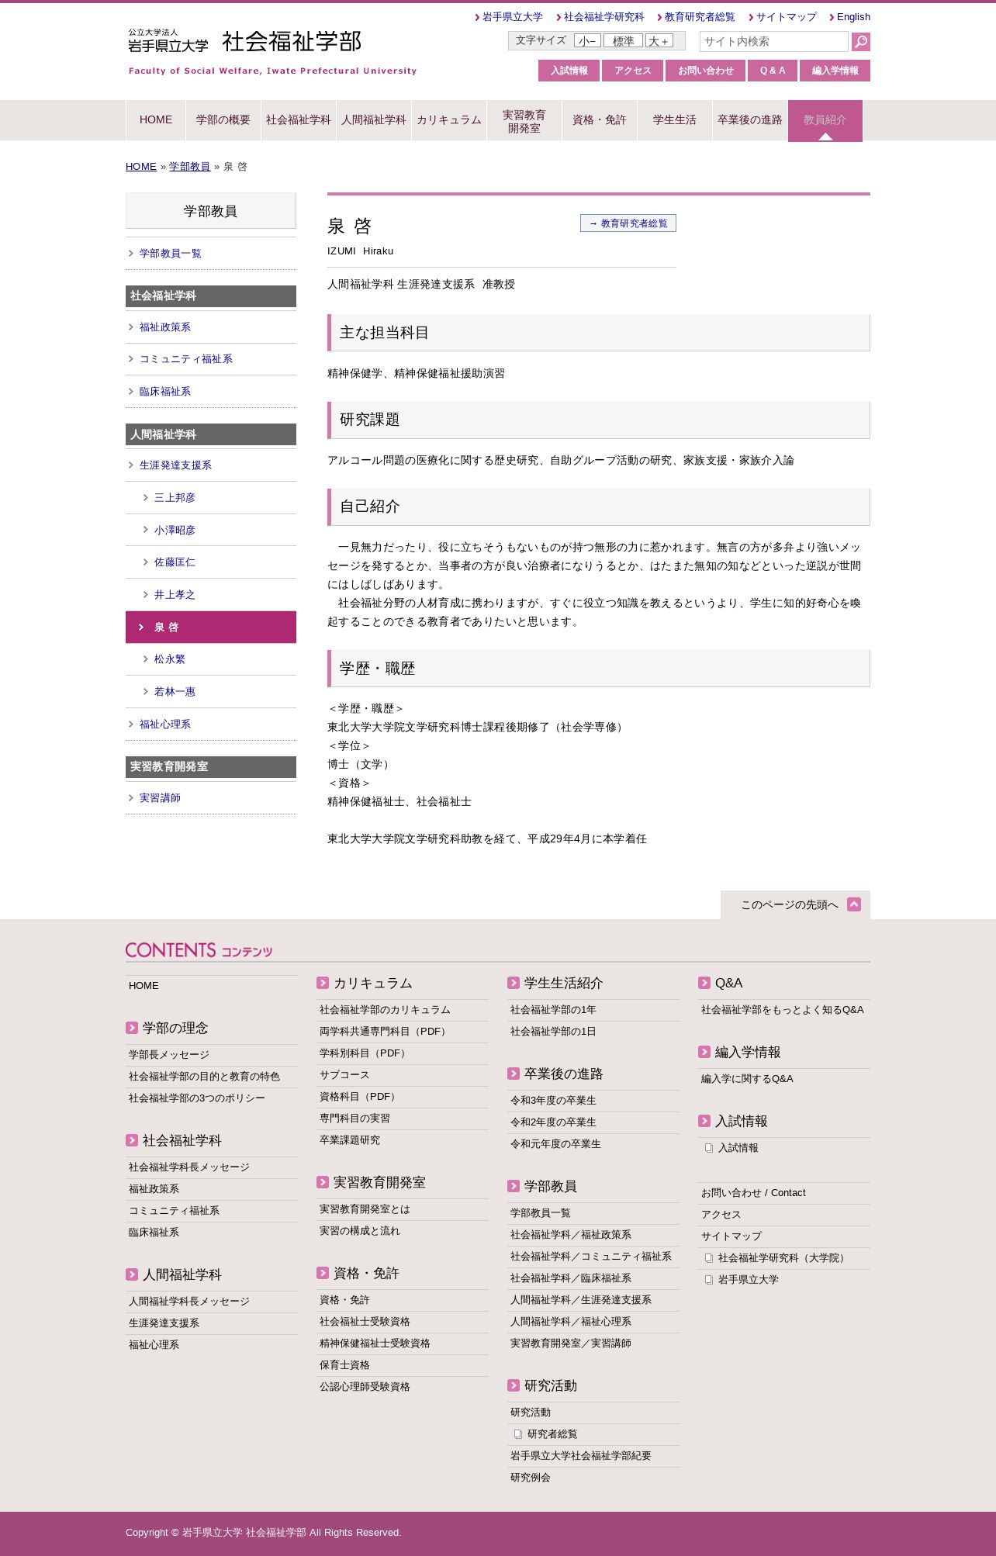996x1556 pixels.
Task: Expand コミュニティ福祉系 sidebar item
Action: point(211,359)
